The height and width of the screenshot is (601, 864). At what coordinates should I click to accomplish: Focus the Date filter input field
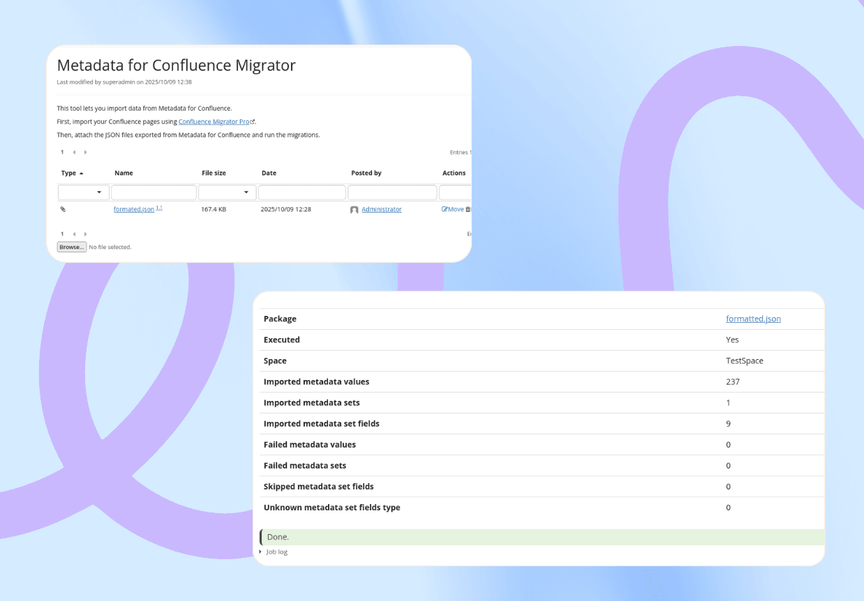pyautogui.click(x=301, y=192)
